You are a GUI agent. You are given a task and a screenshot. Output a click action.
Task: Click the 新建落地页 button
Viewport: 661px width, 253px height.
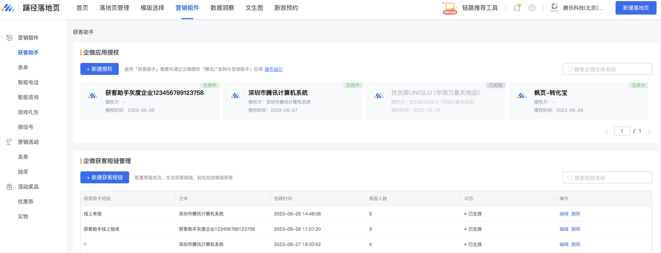click(x=636, y=8)
